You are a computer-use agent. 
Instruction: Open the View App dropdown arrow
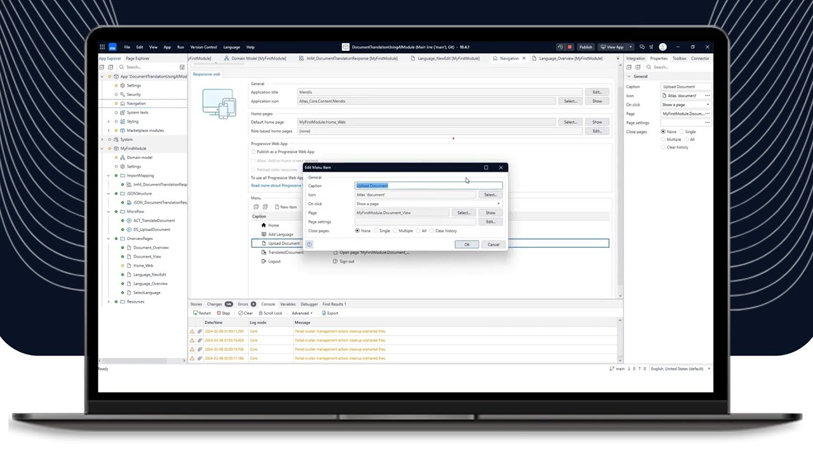click(x=631, y=47)
